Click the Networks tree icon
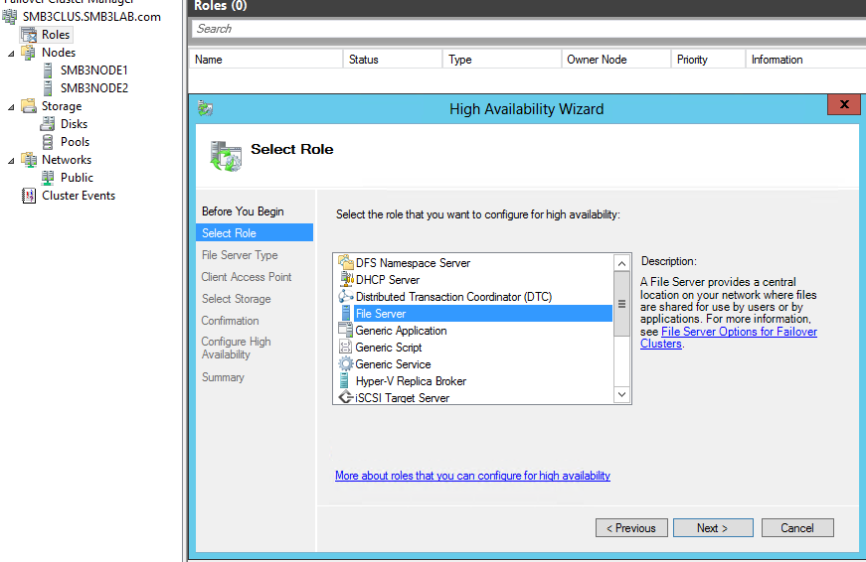866x562 pixels. (x=29, y=160)
